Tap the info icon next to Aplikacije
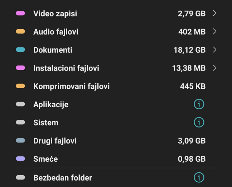The image size is (232, 187). (199, 104)
